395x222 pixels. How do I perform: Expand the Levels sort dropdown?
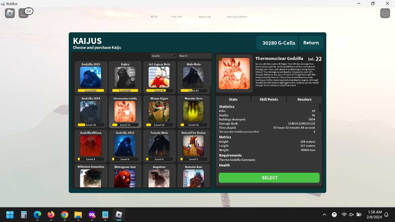164,56
